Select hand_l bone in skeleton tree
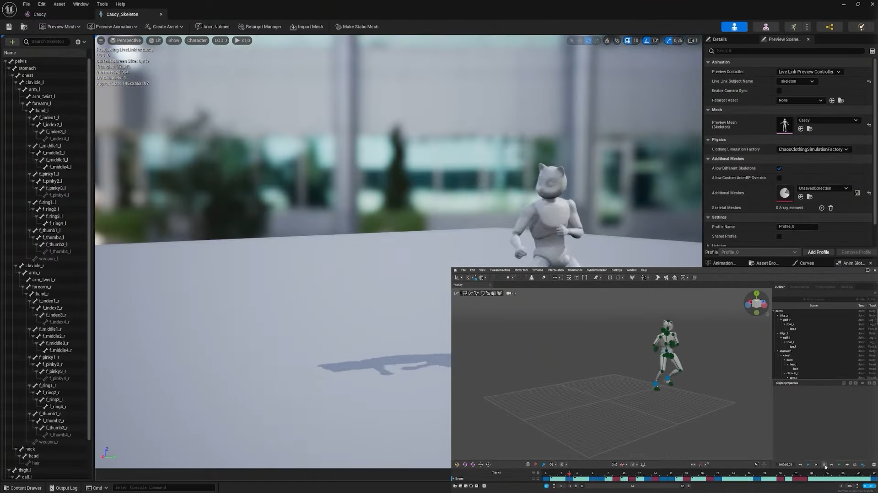Screen dimensions: 878x493 pyautogui.click(x=42, y=111)
